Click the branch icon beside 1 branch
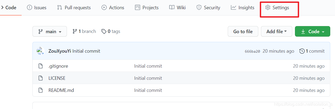The height and width of the screenshot is (109, 335). [75, 31]
